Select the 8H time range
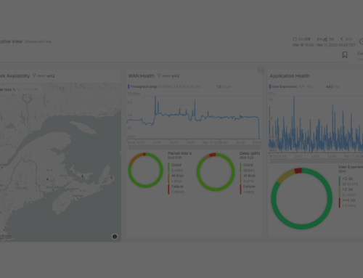The width and height of the screenshot is (363, 278). [319, 39]
